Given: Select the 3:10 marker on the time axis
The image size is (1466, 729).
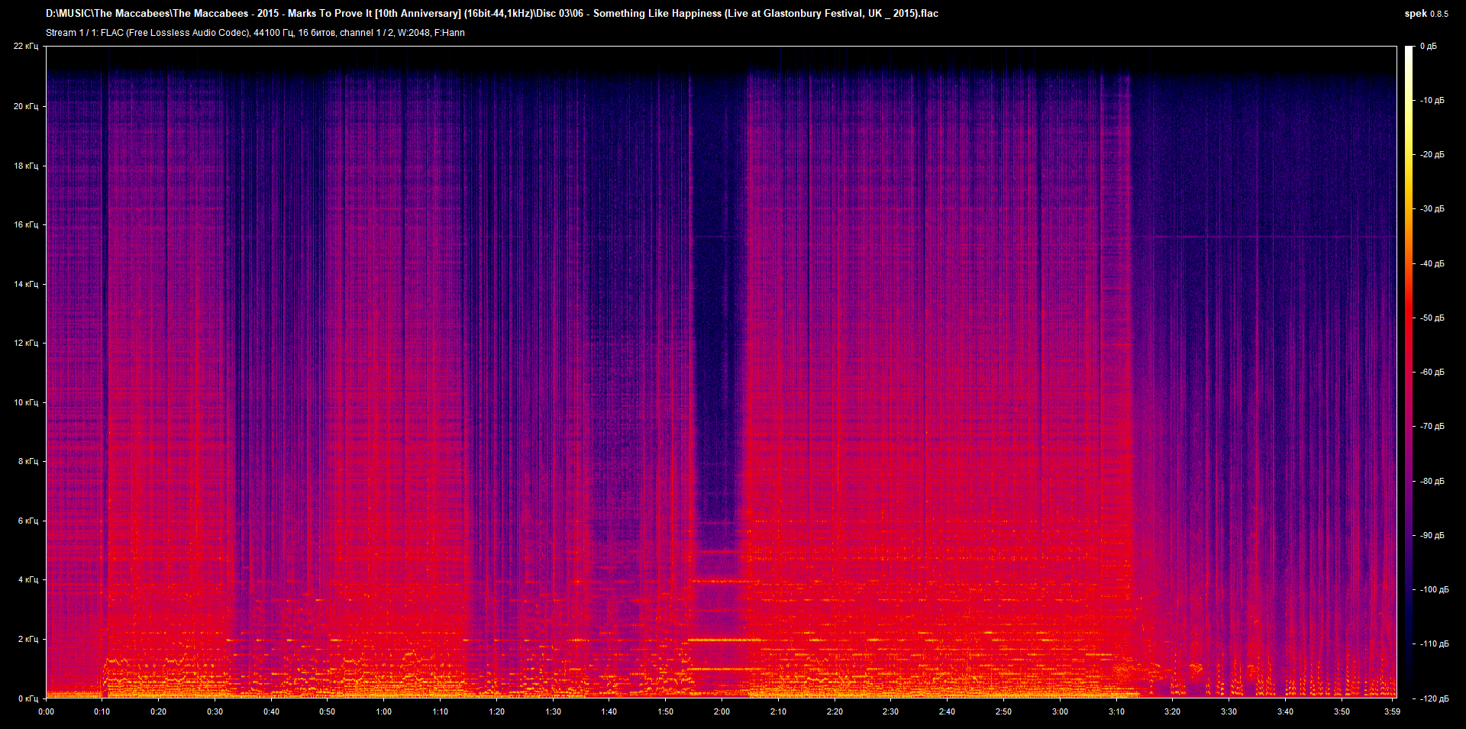Looking at the screenshot, I should point(1116,711).
